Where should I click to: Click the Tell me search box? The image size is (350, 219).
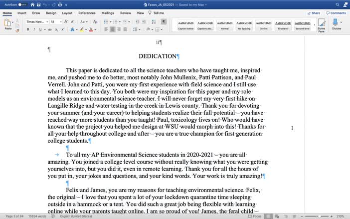156,13
